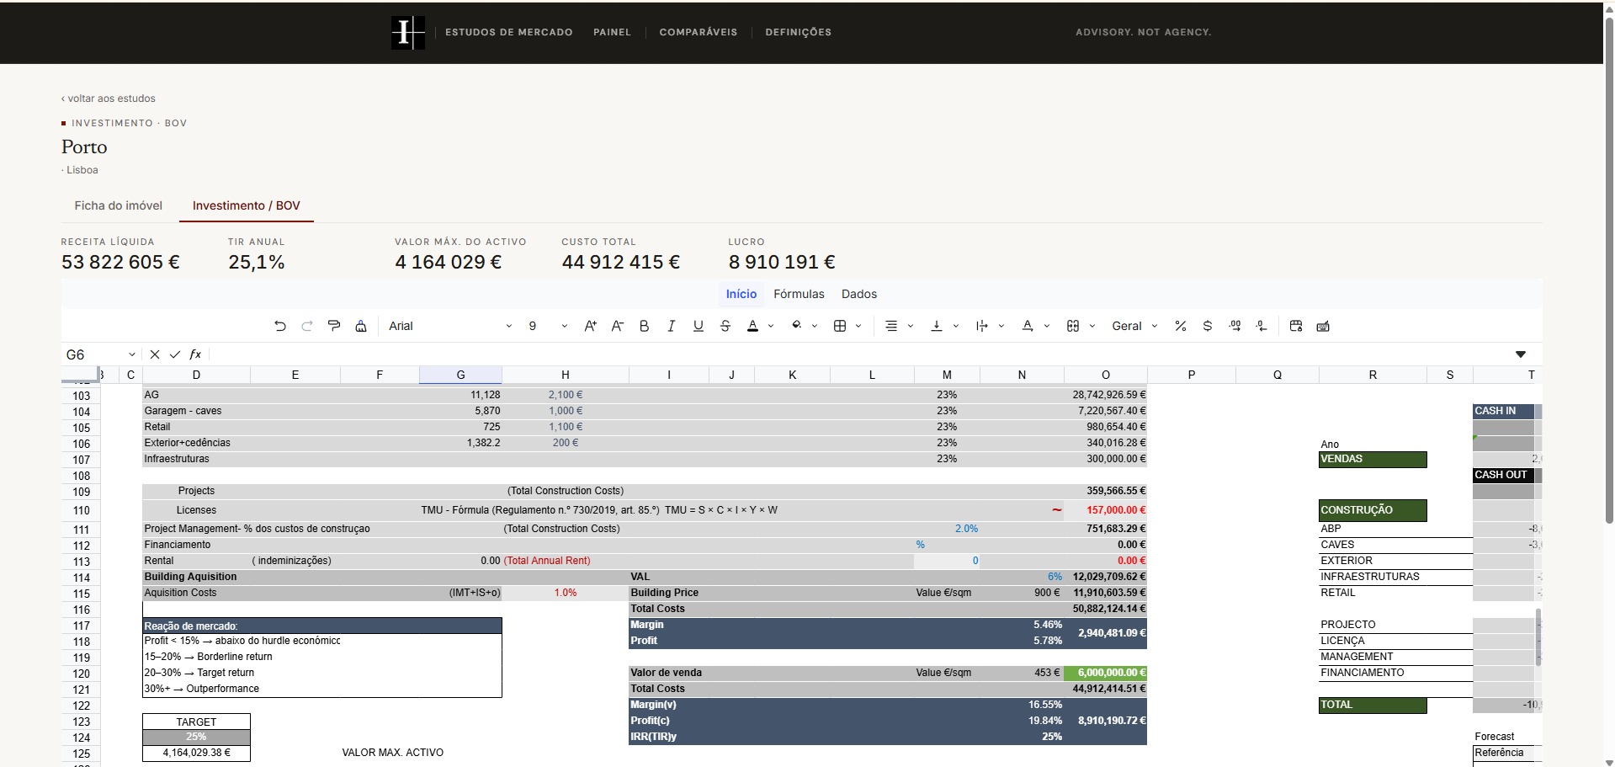This screenshot has height=767, width=1615.
Task: Toggle italic formatting
Action: 671,326
